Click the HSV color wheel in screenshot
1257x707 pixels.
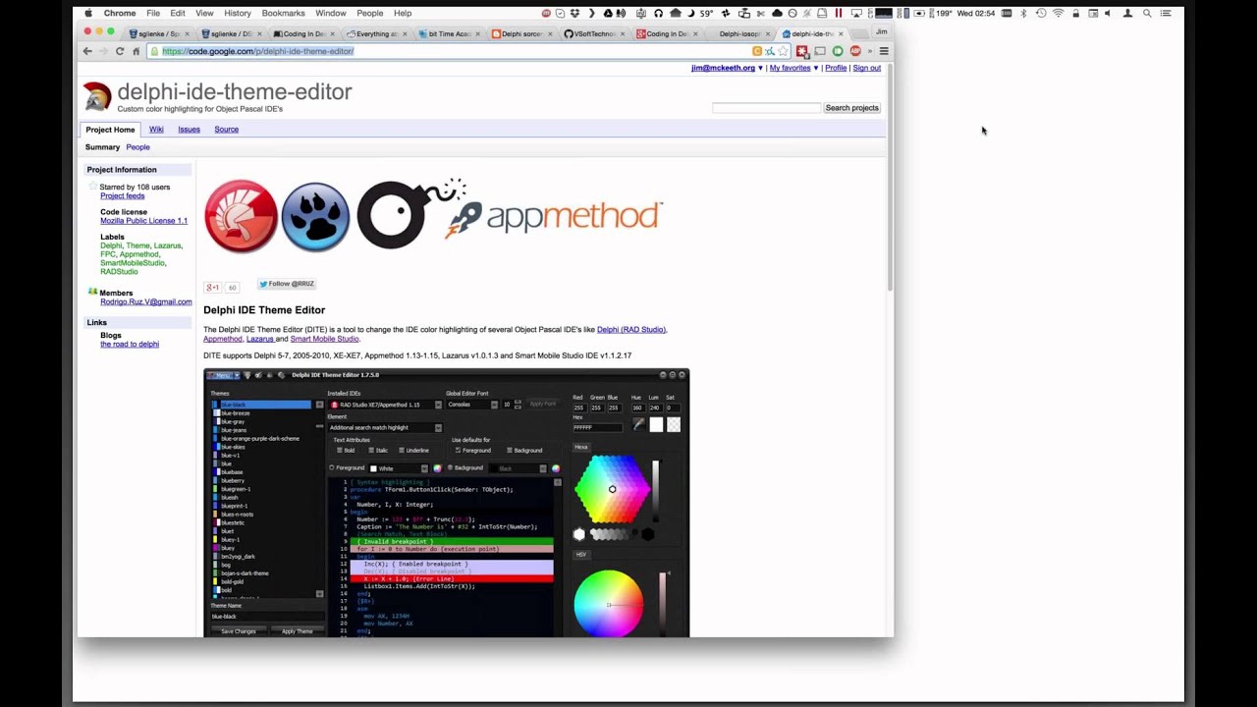608,604
